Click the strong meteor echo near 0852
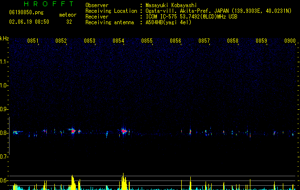Screen dimensions: 300x190 (72, 131)
